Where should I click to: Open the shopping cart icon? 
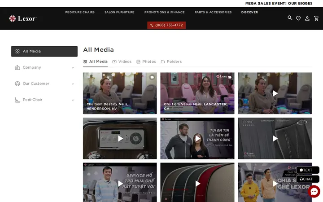coord(316,18)
